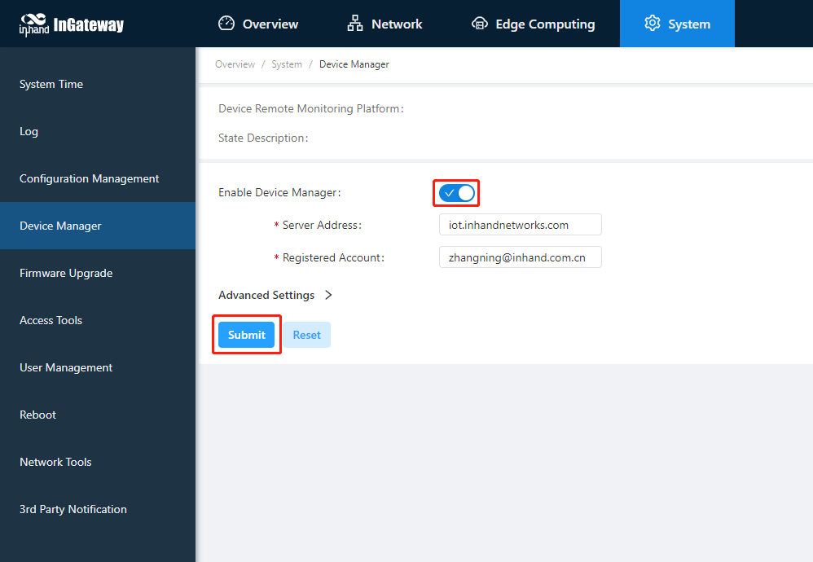This screenshot has width=813, height=562.
Task: Click the Advanced Settings heading
Action: (266, 295)
